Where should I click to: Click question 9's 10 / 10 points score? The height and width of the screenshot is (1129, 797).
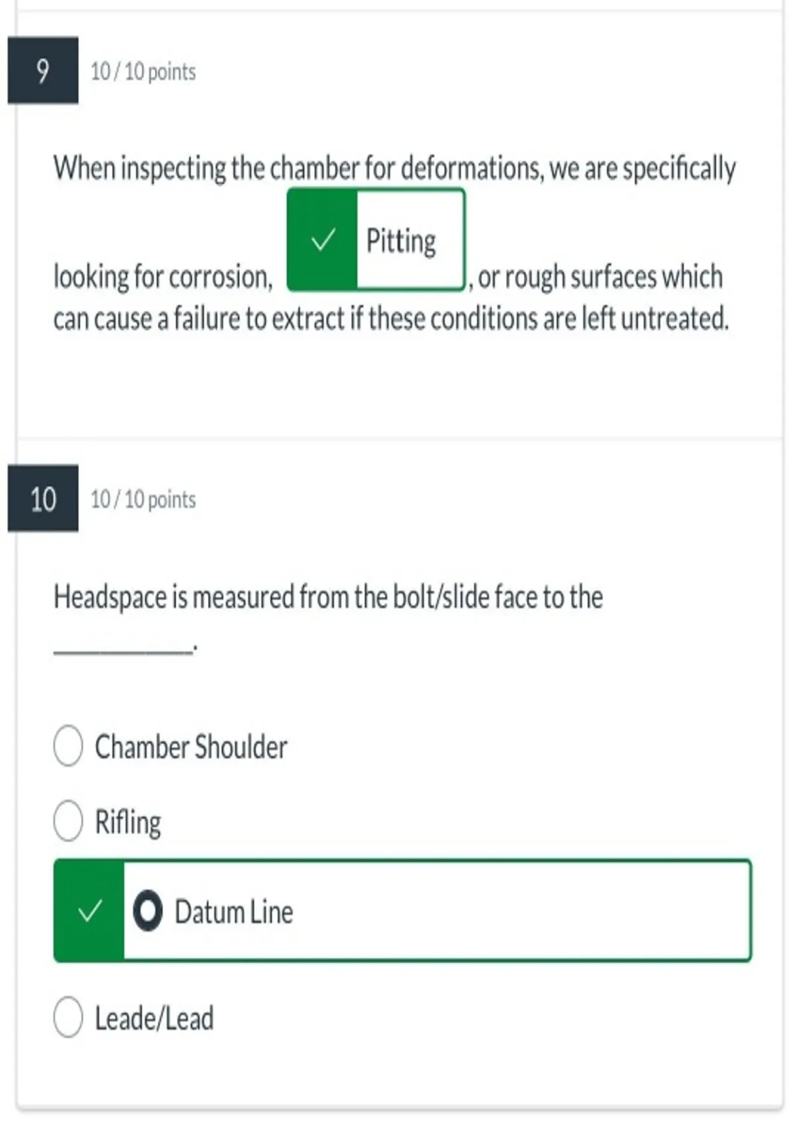[143, 71]
